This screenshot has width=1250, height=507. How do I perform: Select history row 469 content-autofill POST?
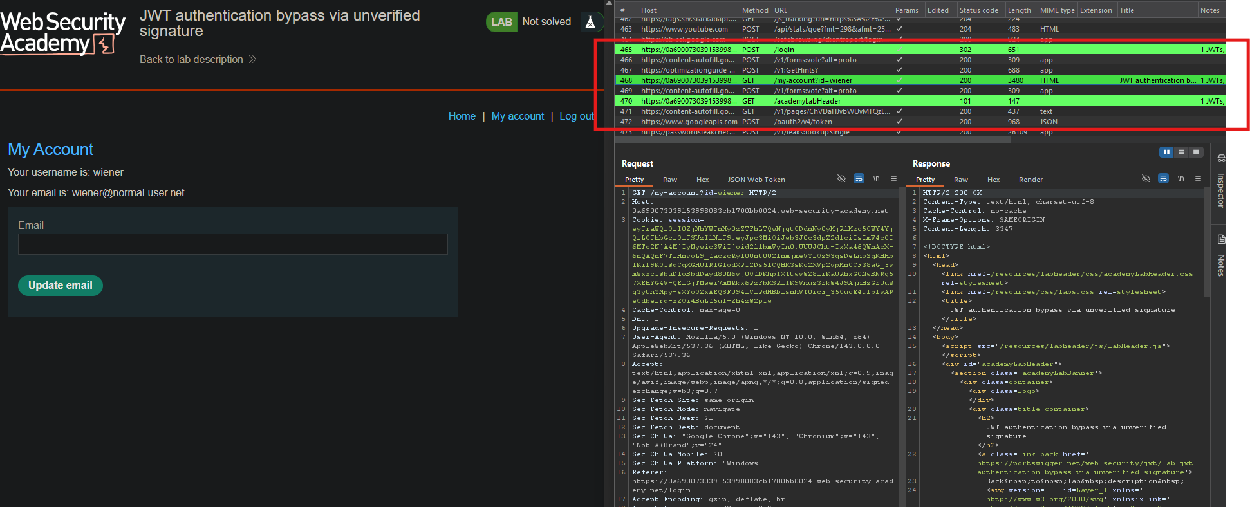(x=920, y=91)
